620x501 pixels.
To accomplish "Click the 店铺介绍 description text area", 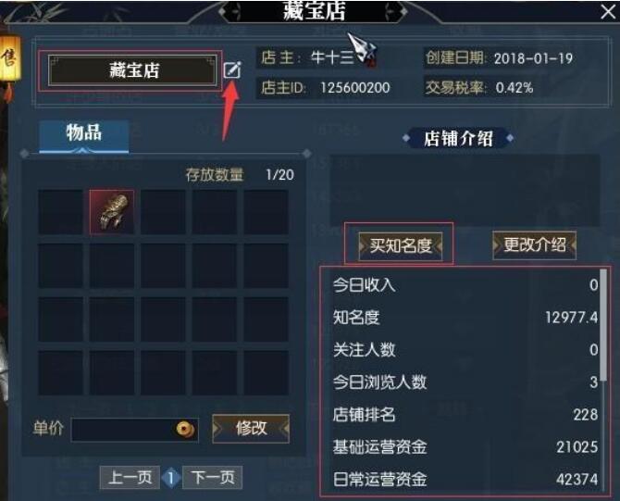I will pyautogui.click(x=465, y=191).
